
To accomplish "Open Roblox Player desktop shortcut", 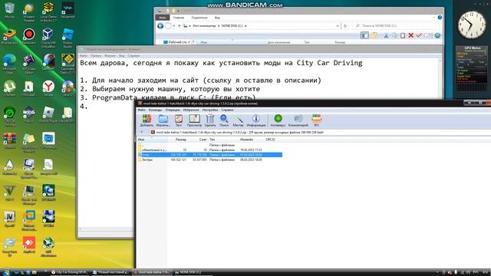I will (x=48, y=114).
